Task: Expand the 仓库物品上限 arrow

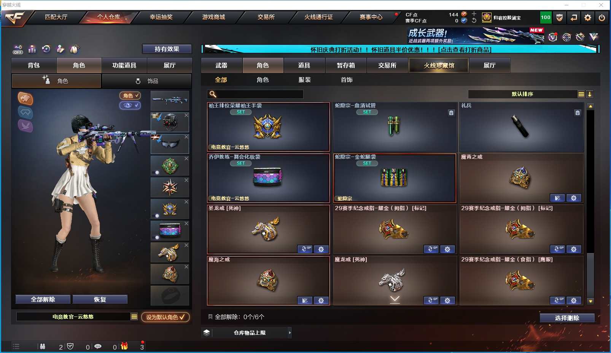Action: [290, 333]
